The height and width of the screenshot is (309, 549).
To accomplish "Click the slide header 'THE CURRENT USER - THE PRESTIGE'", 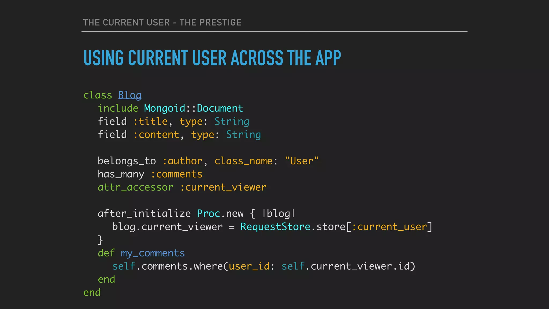I will [162, 22].
